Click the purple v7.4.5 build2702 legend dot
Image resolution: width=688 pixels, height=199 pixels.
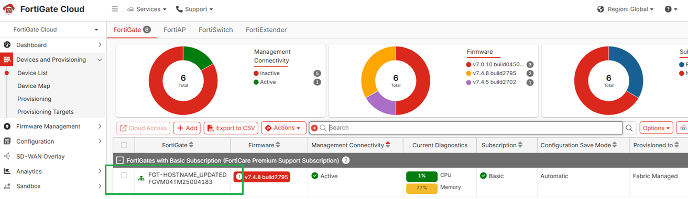468,83
